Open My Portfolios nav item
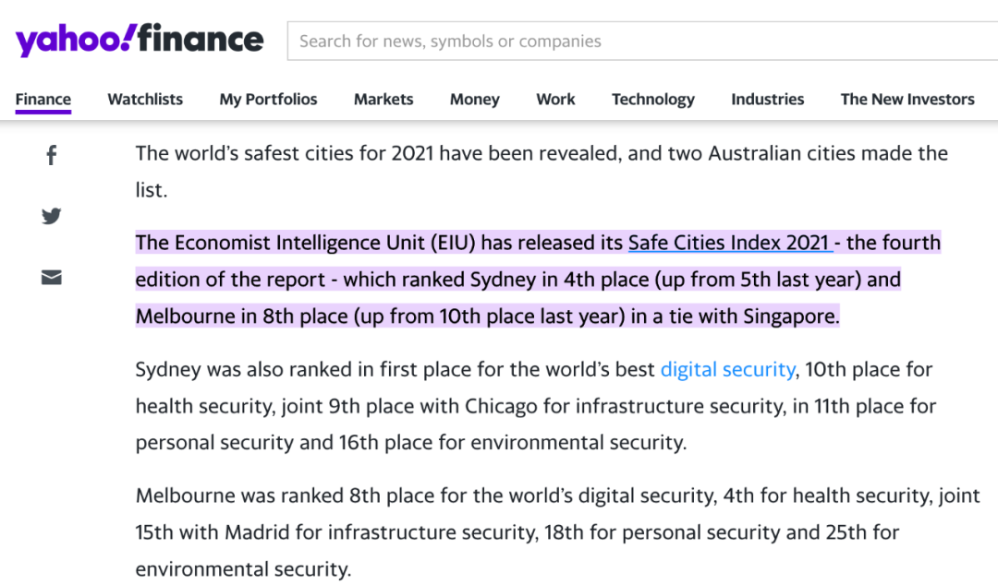This screenshot has height=585, width=998. point(268,100)
